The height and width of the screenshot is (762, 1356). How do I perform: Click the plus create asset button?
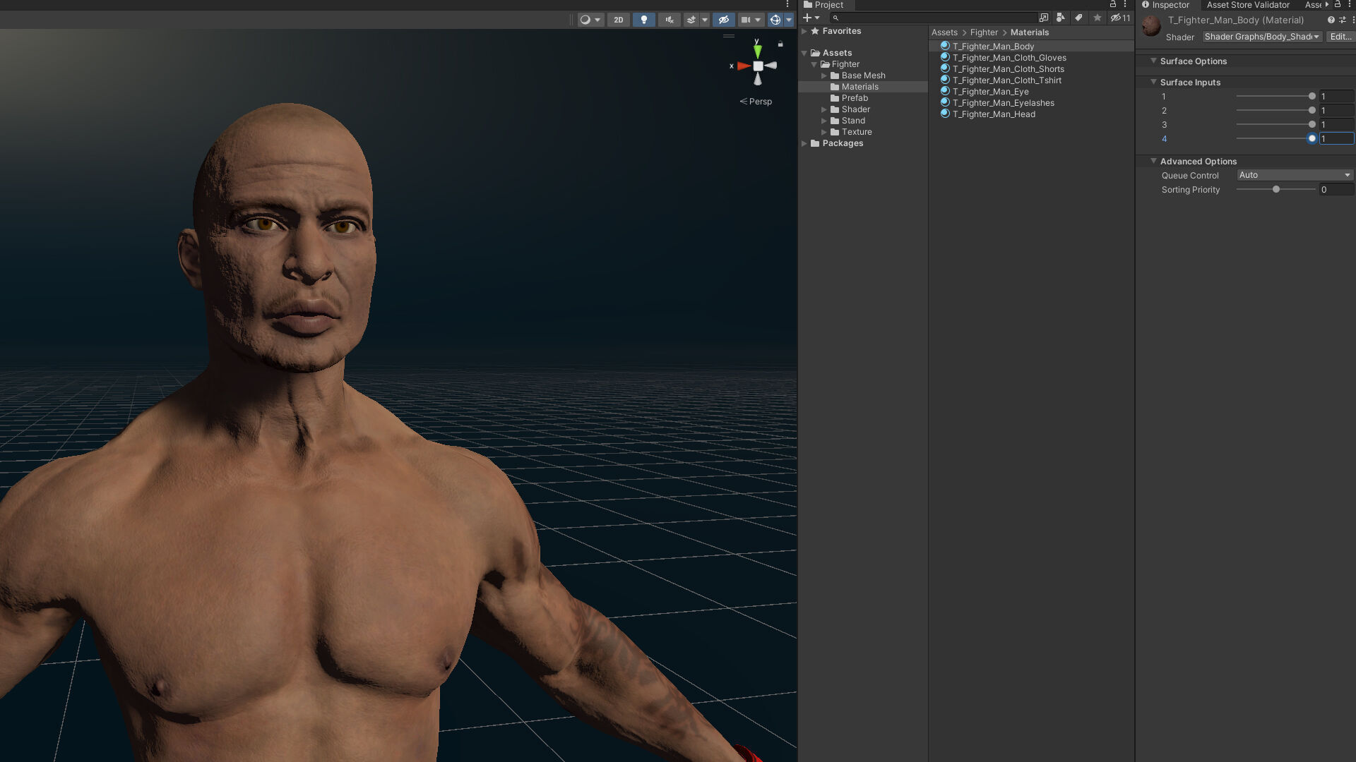tap(811, 18)
